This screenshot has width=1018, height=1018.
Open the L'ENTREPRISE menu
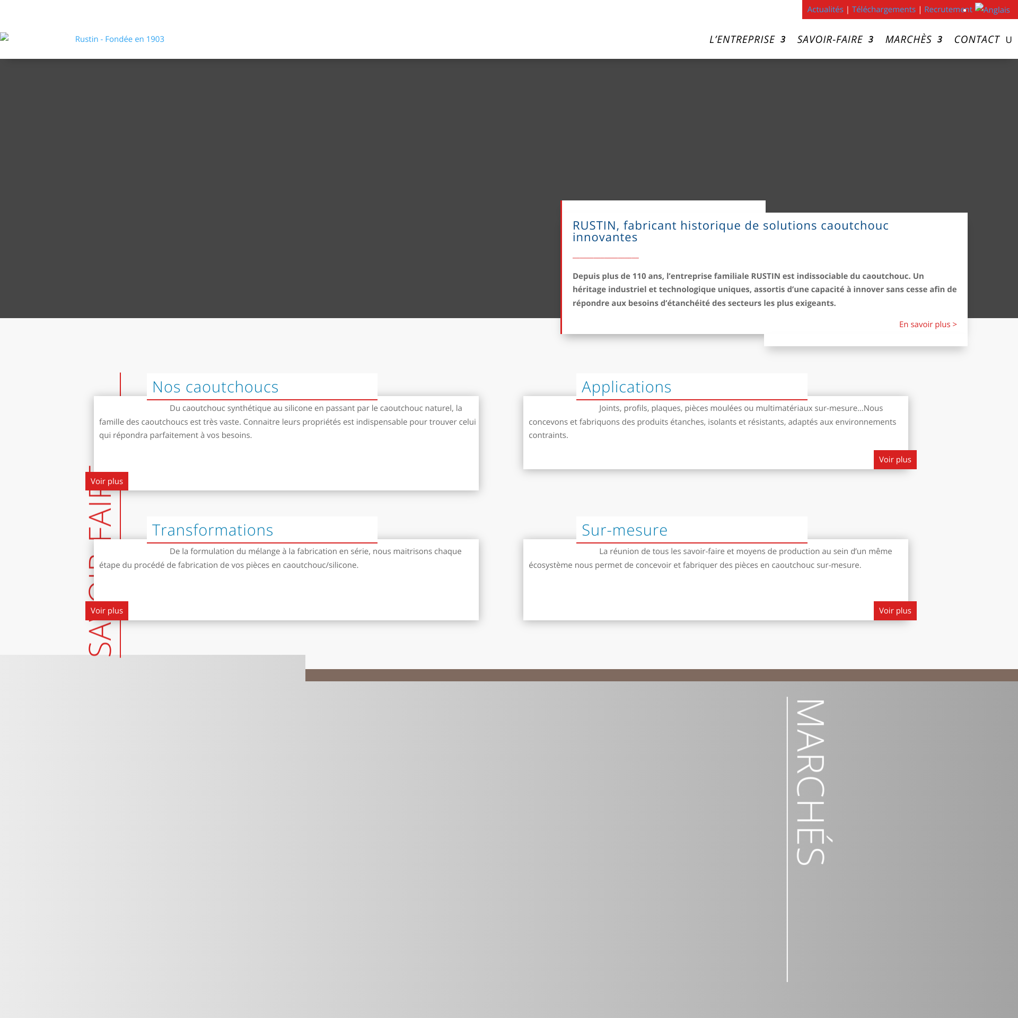click(742, 39)
